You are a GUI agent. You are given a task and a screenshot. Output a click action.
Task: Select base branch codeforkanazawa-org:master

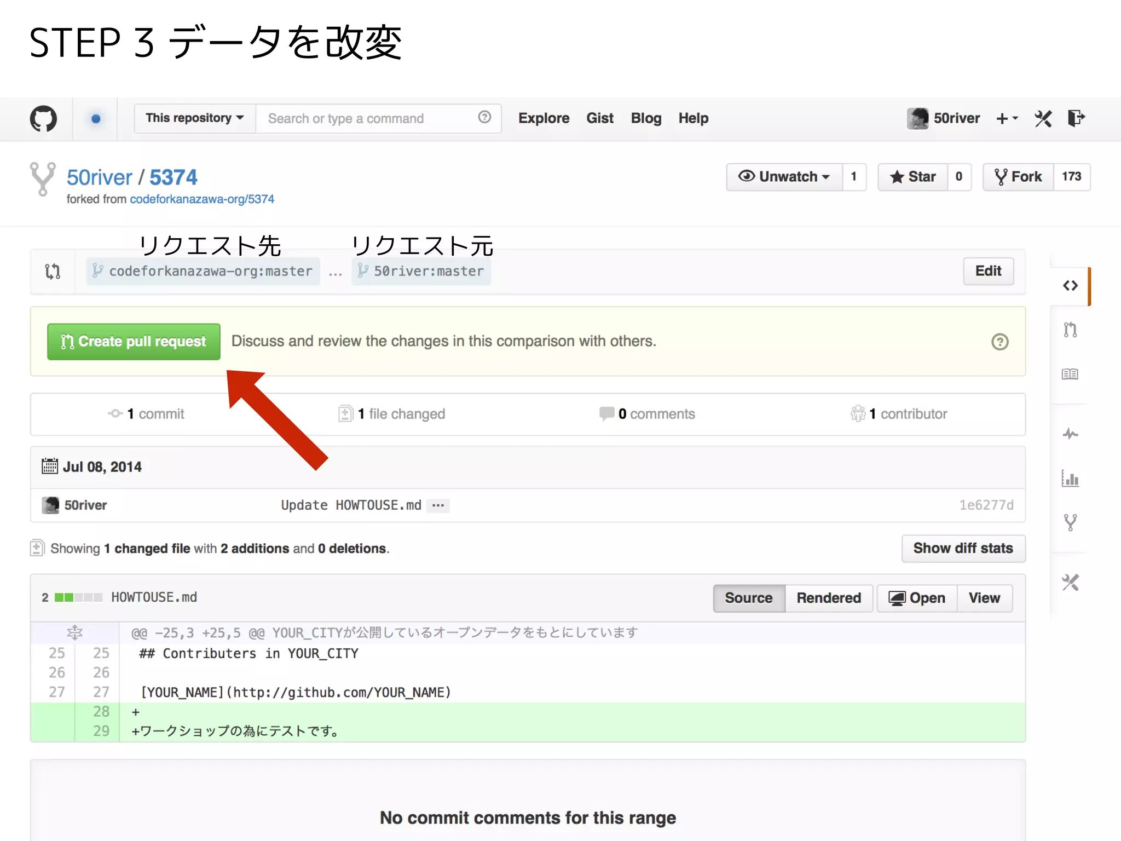point(203,271)
